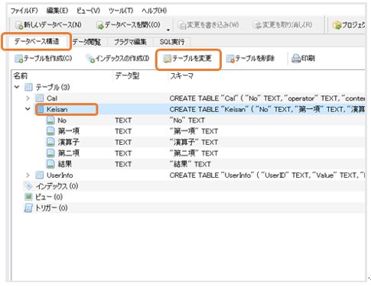
Task: Click the Project (プロジェクト) toolbar icon
Action: [337, 25]
